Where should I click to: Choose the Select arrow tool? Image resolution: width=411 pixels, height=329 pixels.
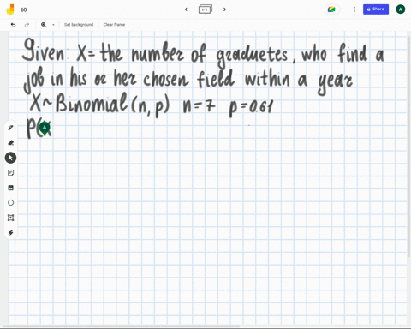(10, 158)
